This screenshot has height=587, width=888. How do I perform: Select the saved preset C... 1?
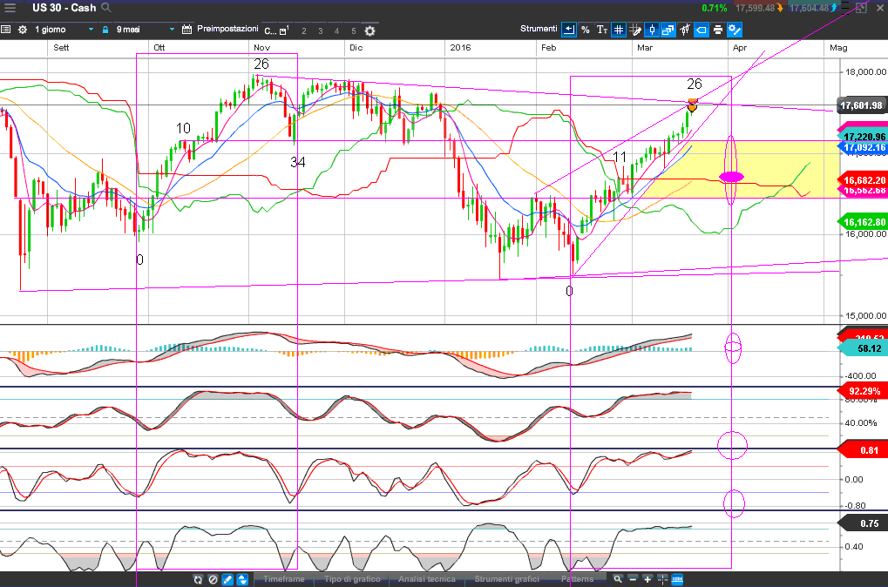(x=277, y=30)
